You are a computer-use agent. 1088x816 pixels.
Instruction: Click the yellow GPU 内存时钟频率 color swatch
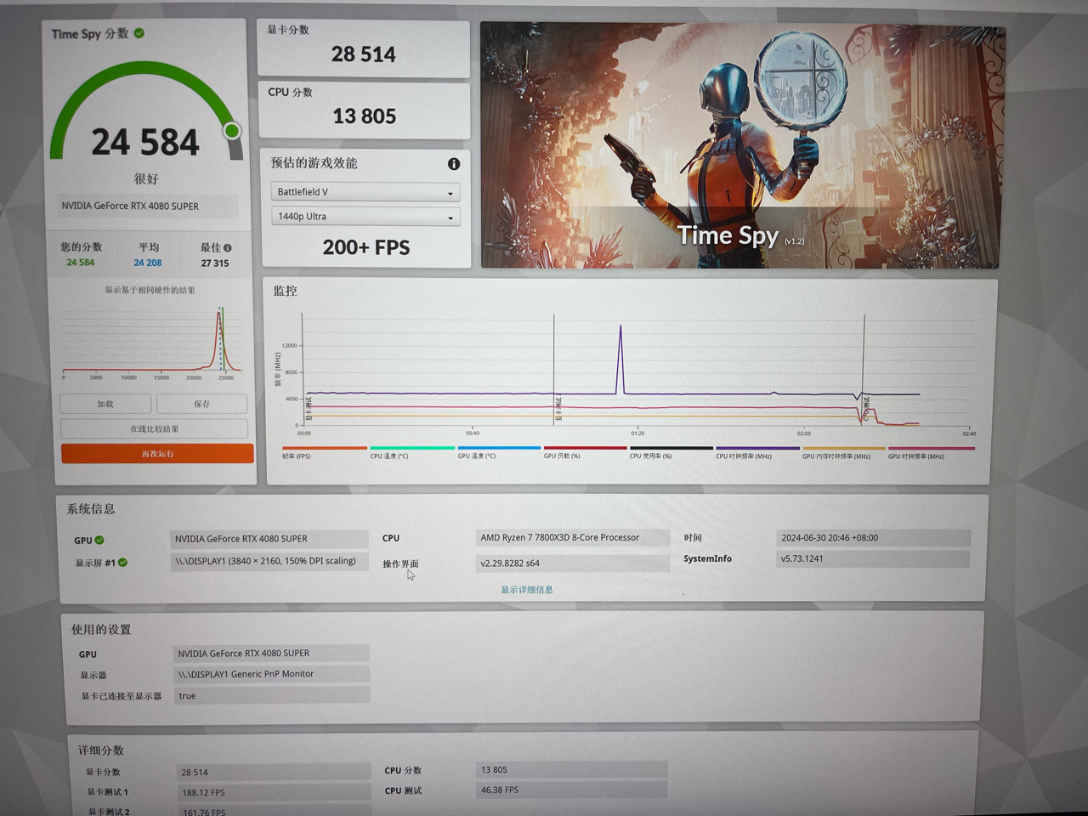pos(843,448)
